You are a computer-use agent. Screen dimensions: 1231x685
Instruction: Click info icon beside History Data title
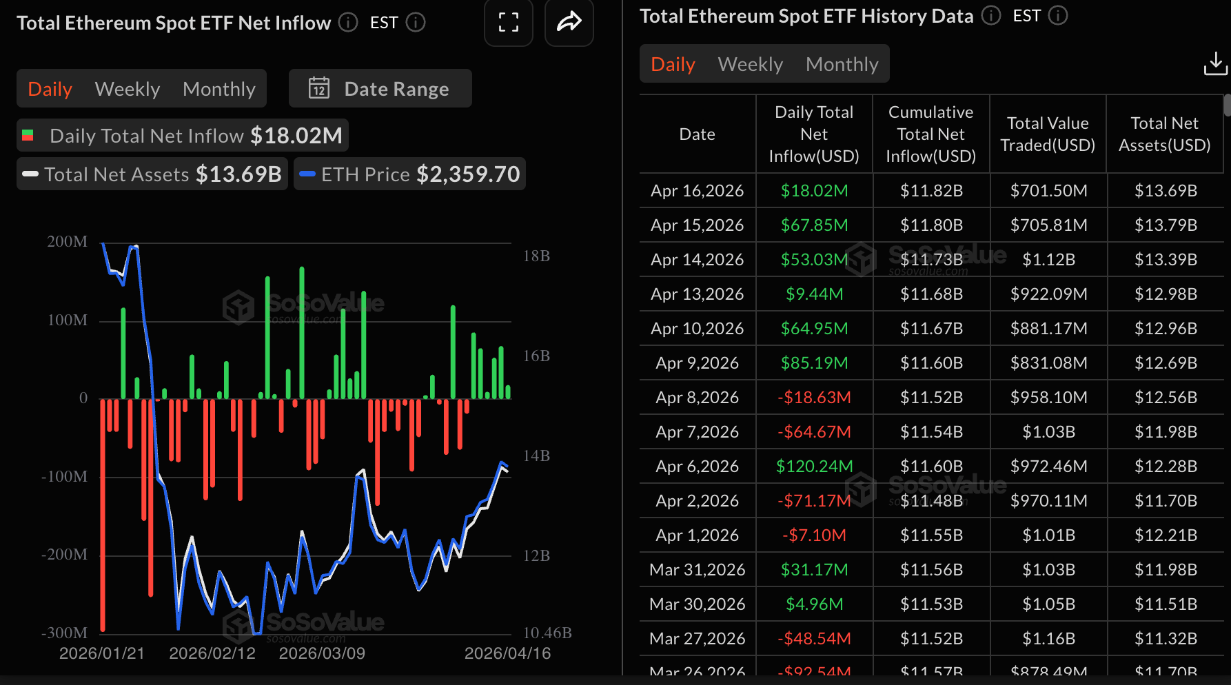tap(991, 16)
